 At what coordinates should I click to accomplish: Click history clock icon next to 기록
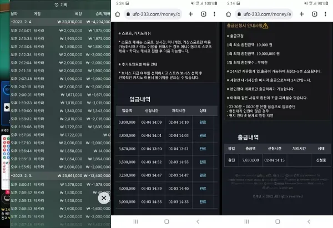pos(56,4)
